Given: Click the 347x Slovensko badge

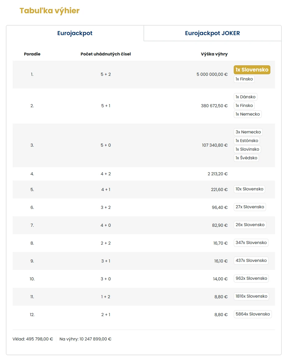Looking at the screenshot, I should pyautogui.click(x=251, y=243).
